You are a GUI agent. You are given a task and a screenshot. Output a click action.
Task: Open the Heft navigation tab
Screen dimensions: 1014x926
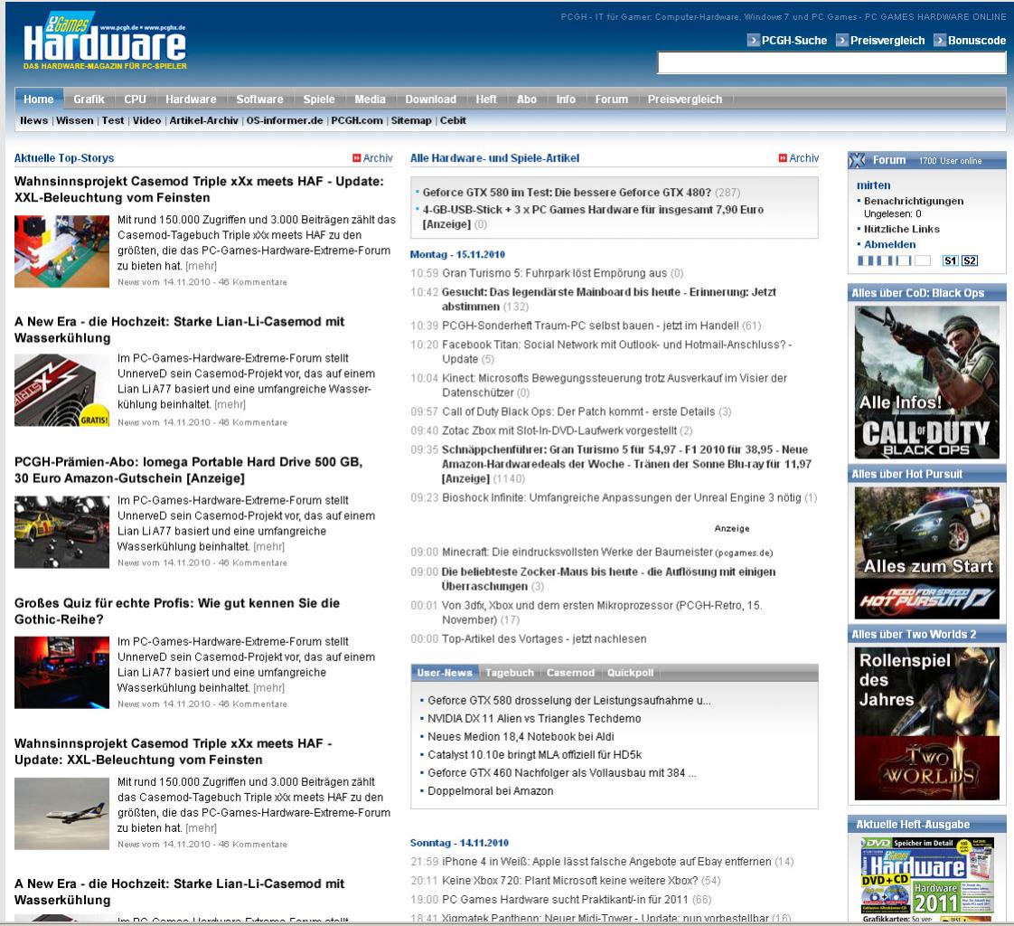pos(486,99)
